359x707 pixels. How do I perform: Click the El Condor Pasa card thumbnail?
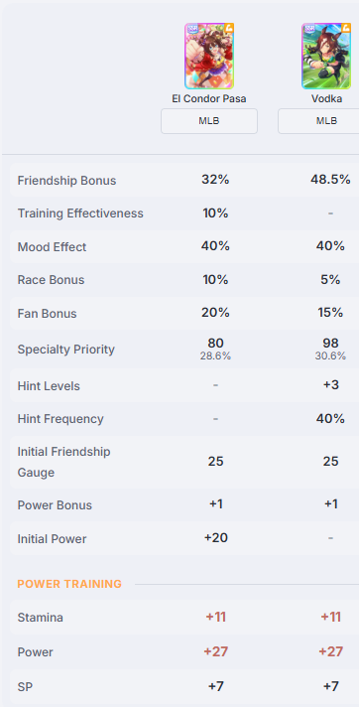[x=209, y=56]
